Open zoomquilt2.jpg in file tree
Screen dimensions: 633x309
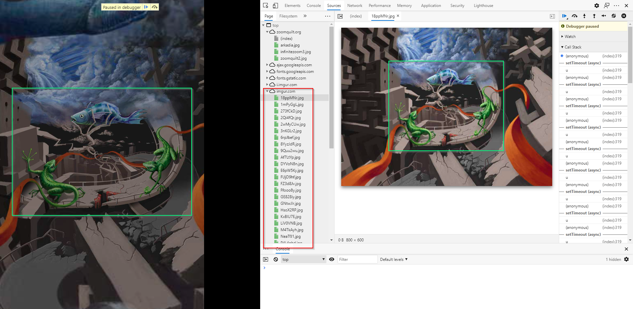coord(293,58)
